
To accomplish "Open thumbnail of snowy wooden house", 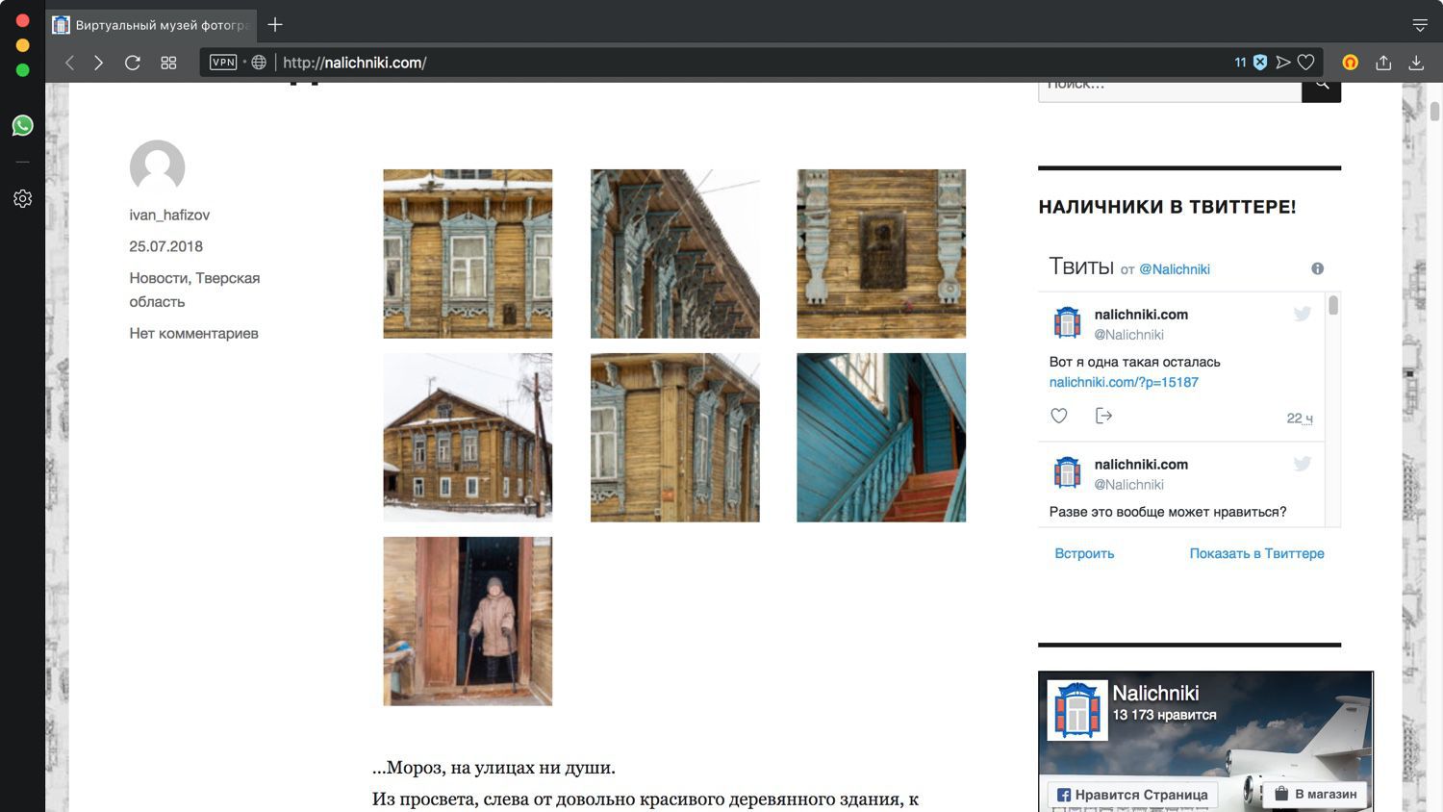I will pos(468,438).
